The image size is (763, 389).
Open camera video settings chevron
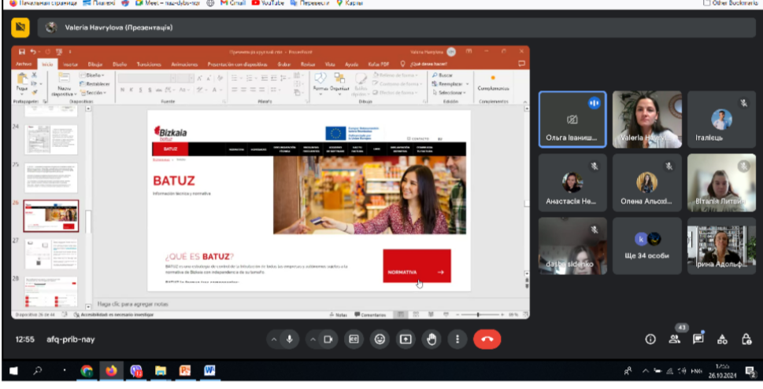(313, 339)
